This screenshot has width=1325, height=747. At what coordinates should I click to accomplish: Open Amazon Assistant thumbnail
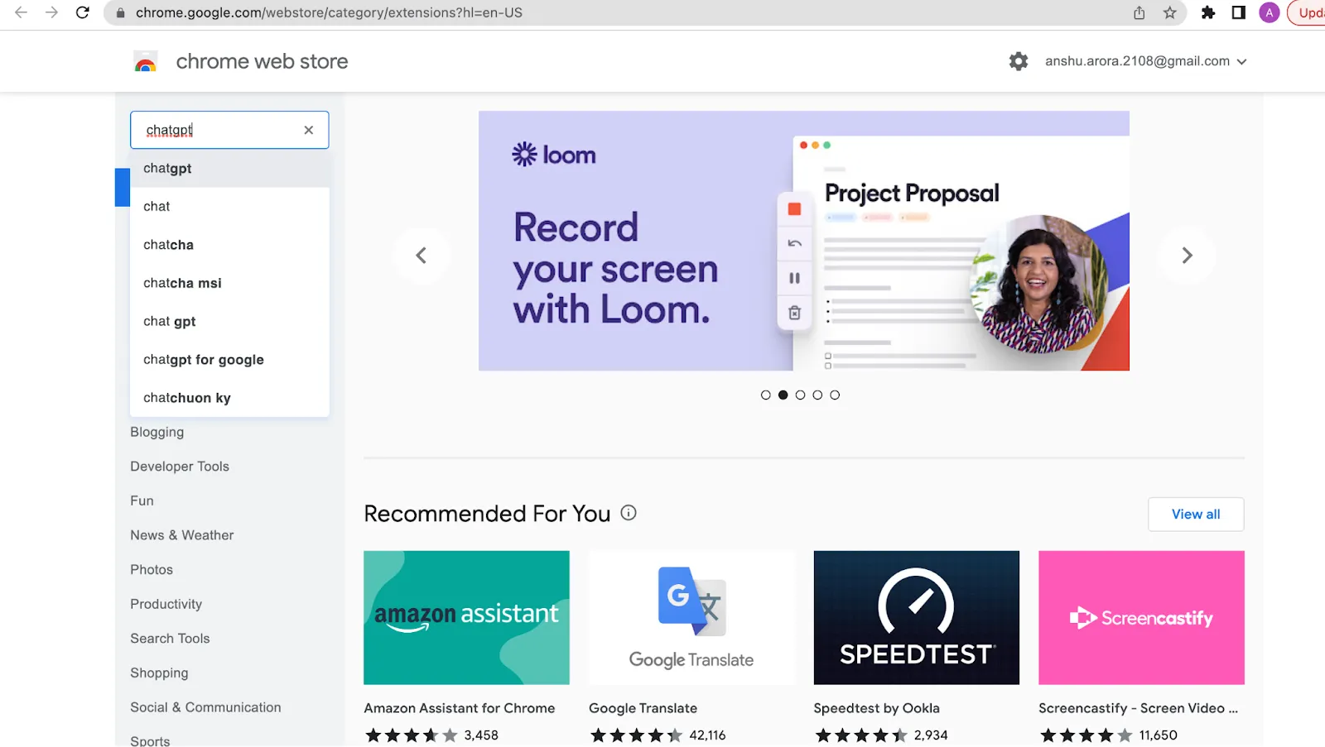466,618
